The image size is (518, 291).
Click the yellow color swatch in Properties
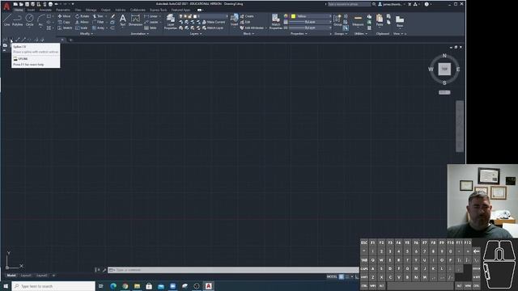pos(293,16)
